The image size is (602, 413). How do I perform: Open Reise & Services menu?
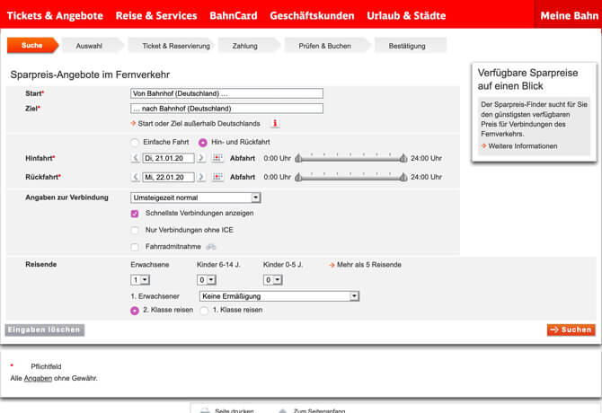(x=156, y=16)
